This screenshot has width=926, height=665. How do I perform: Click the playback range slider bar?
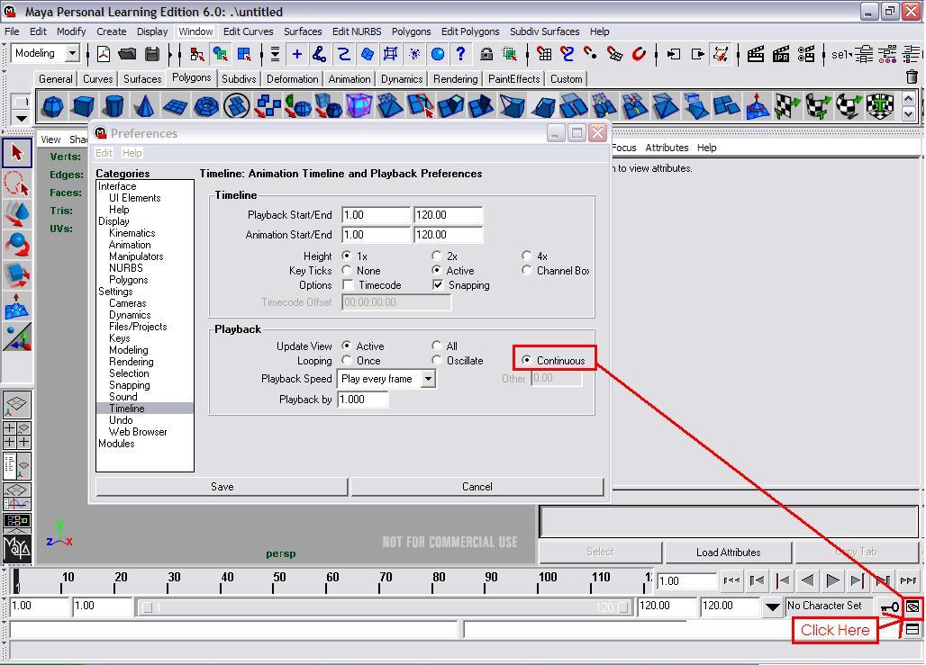click(x=384, y=607)
